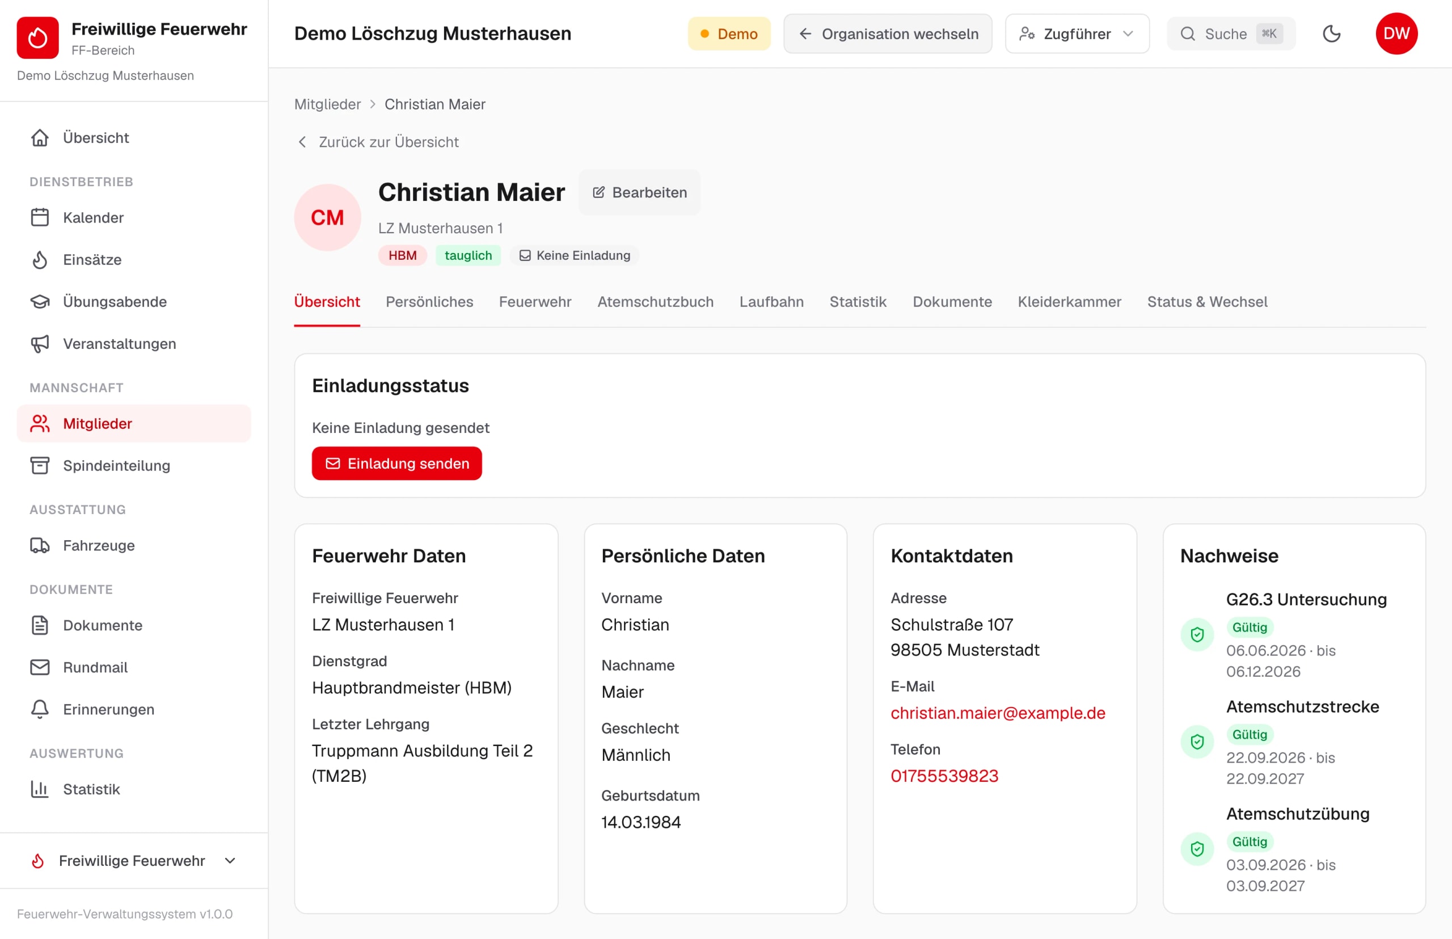Open Übersicht via the home icon
The height and width of the screenshot is (939, 1452).
(x=40, y=138)
